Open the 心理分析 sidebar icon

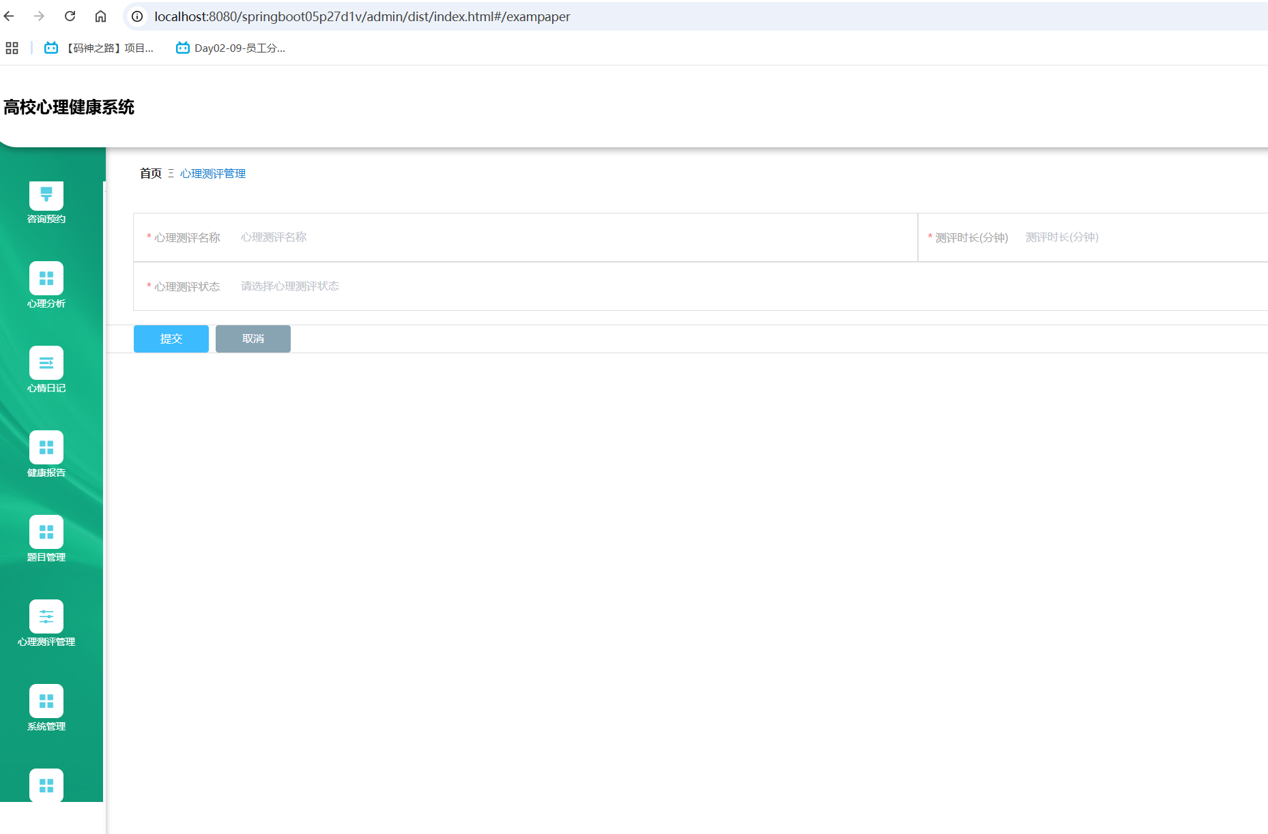point(46,278)
